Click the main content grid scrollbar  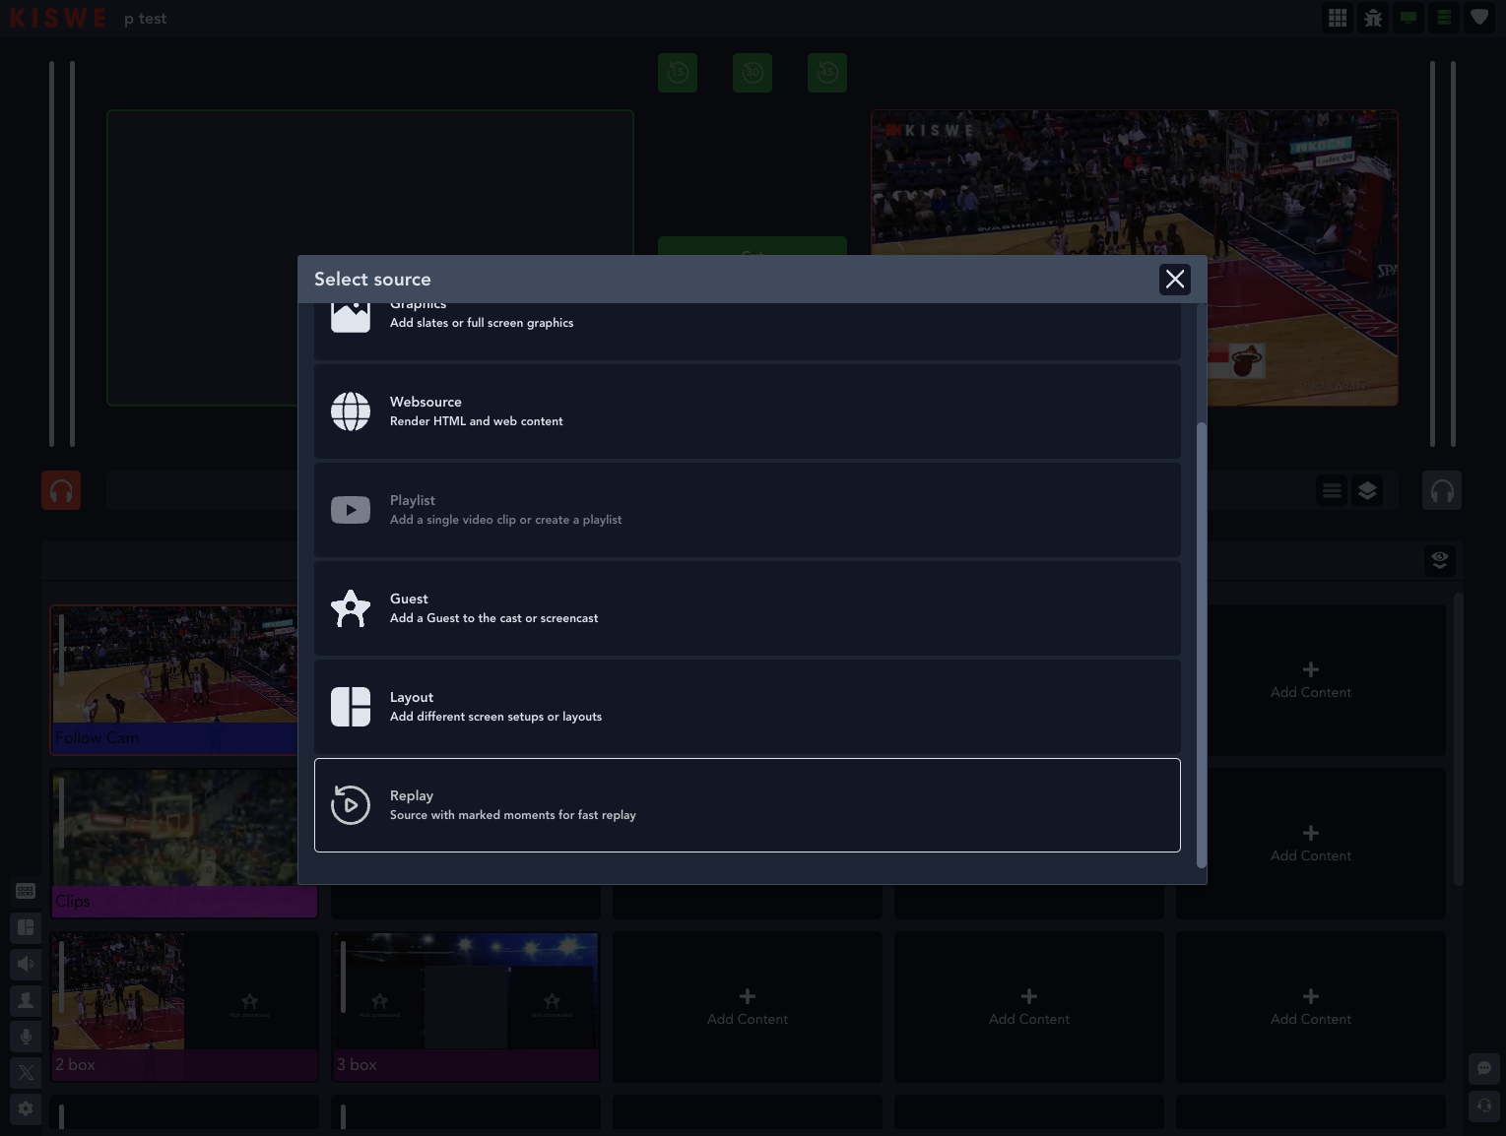point(1460,738)
